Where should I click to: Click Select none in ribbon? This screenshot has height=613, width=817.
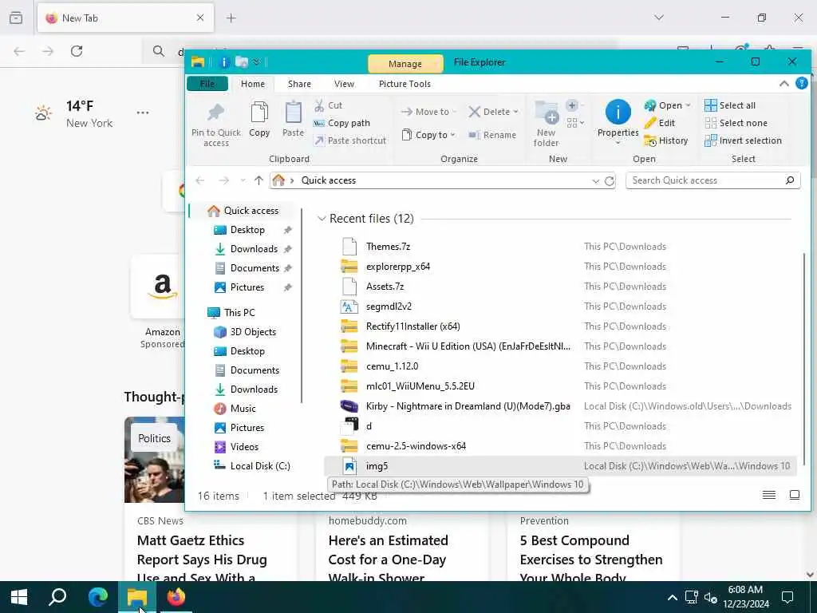tap(736, 123)
